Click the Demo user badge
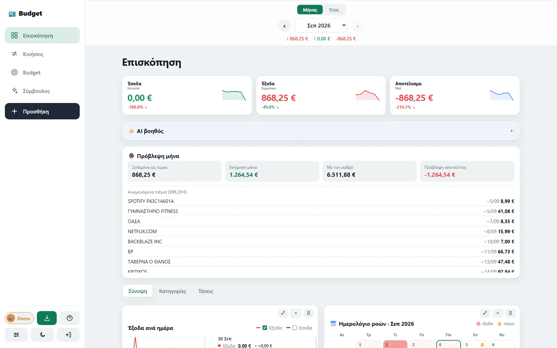The image size is (557, 348). [19, 318]
